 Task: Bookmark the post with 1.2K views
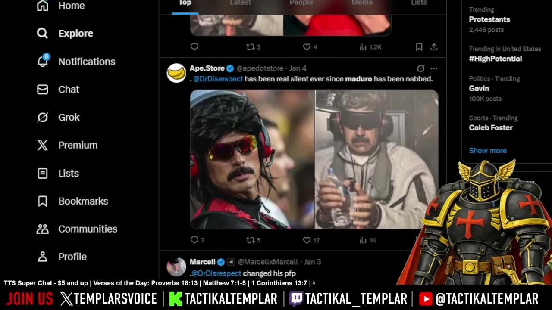pyautogui.click(x=419, y=47)
